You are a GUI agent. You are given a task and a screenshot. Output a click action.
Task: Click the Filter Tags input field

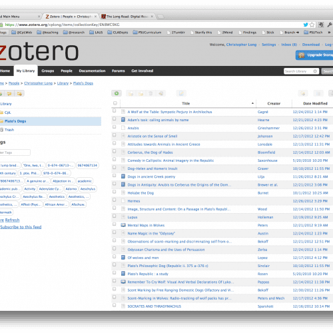click(15, 153)
